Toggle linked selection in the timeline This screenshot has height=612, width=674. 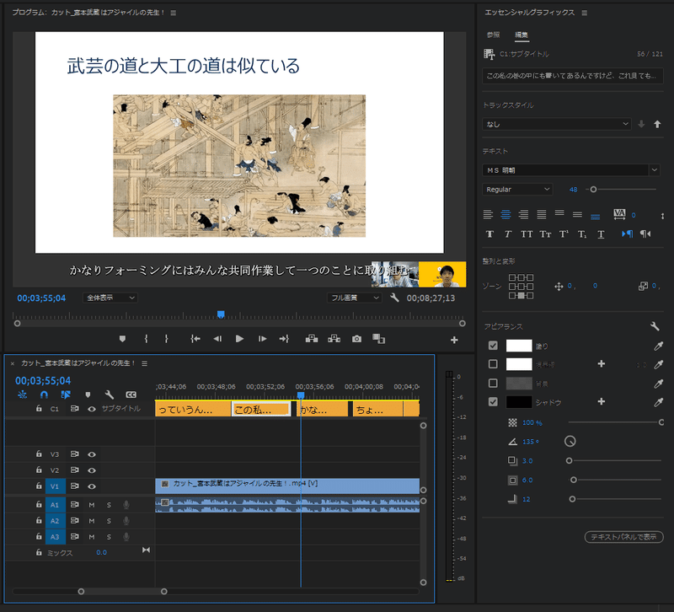66,395
